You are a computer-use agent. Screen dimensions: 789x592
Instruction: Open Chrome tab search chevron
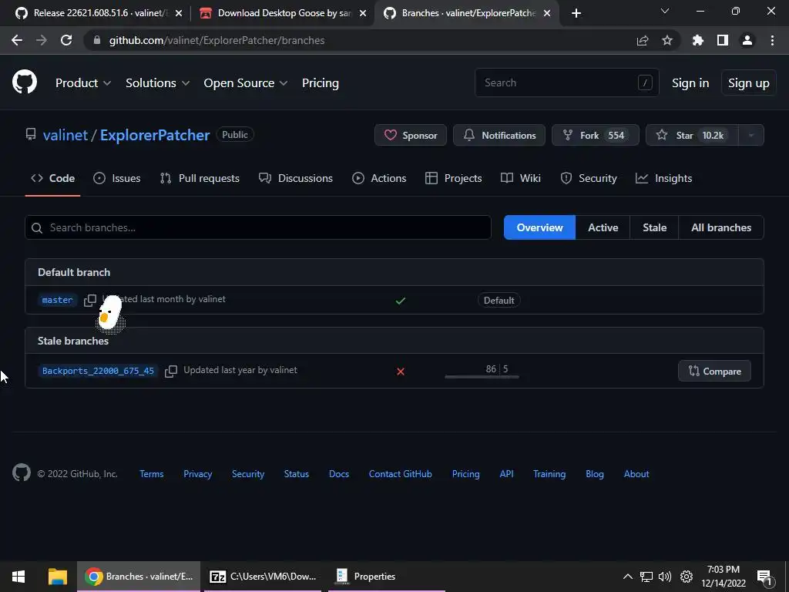click(x=665, y=11)
